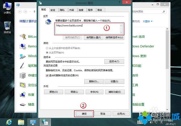
Task: Click the BitLocker keys icon in Control Panel
Action: coord(23,37)
